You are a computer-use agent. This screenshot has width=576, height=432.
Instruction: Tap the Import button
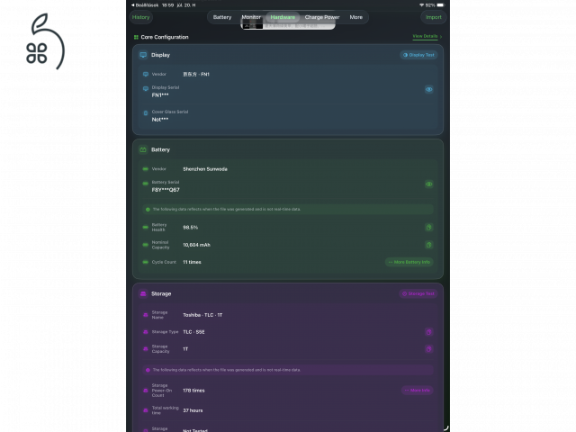pos(434,17)
